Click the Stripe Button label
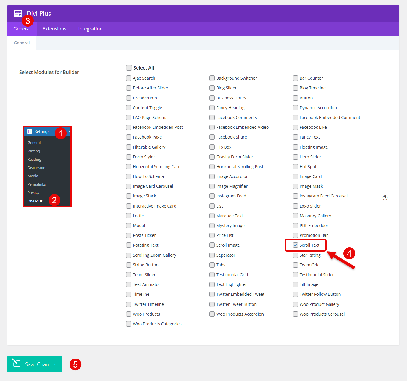The height and width of the screenshot is (381, 407). click(146, 265)
